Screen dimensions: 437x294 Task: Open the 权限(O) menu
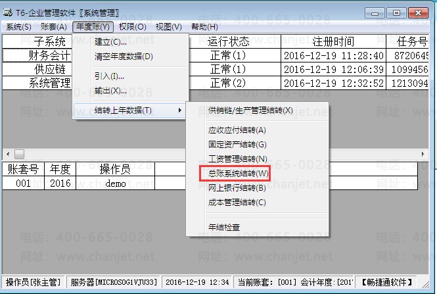133,27
